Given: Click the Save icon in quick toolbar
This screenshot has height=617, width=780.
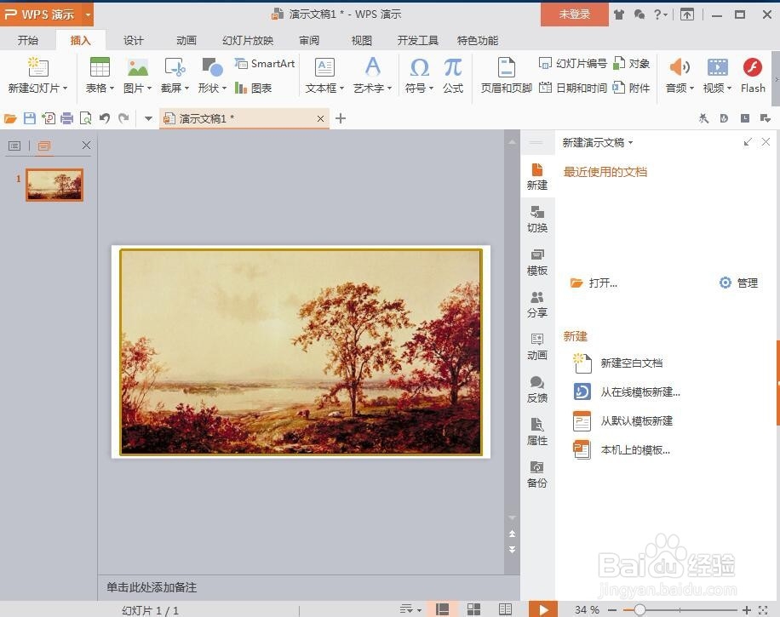Looking at the screenshot, I should 29,118.
